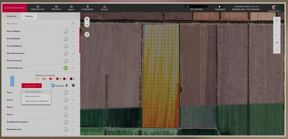
Task: Toggle the Подсказки switch
Action: coord(220,6)
